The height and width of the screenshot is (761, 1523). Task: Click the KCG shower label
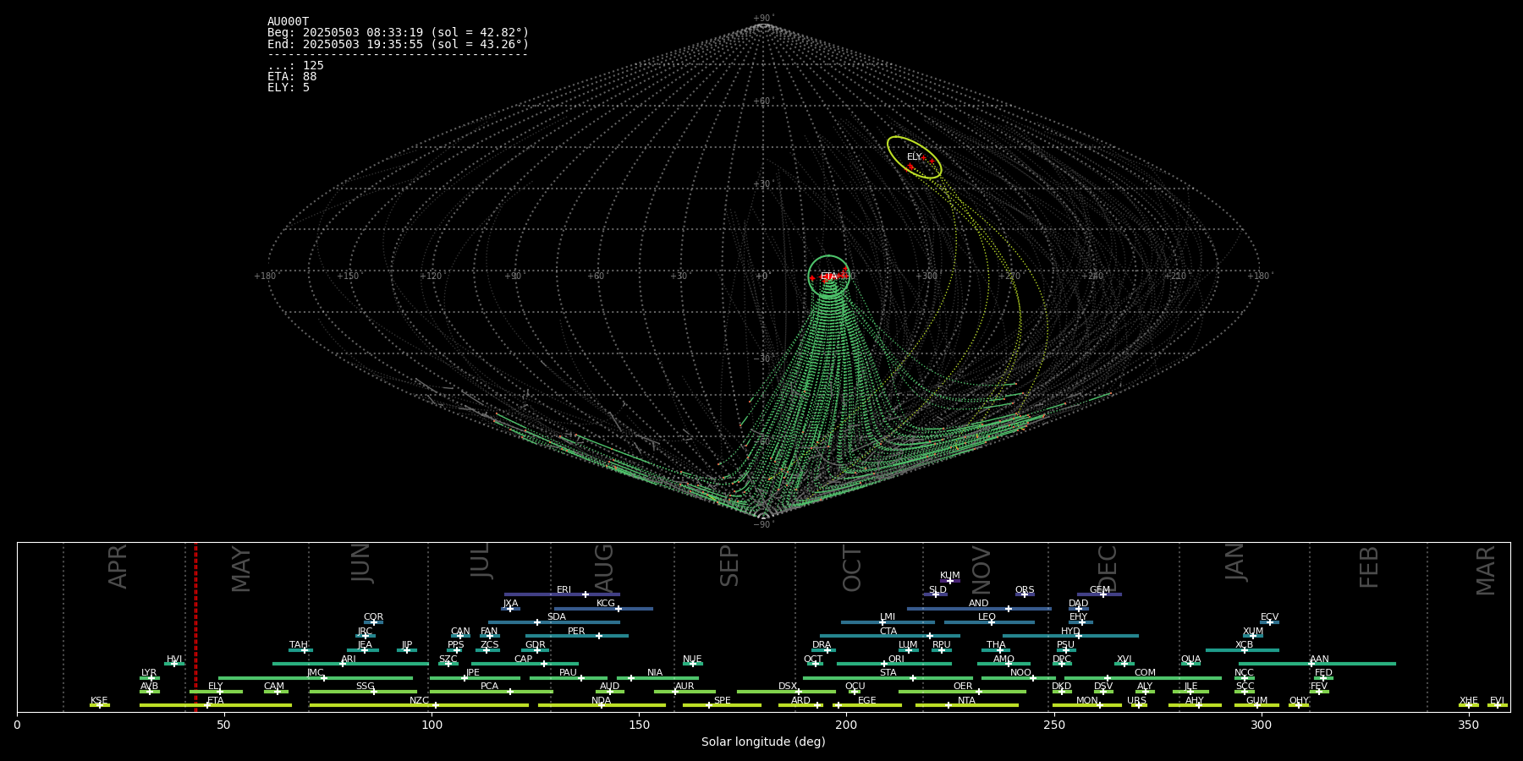point(606,604)
